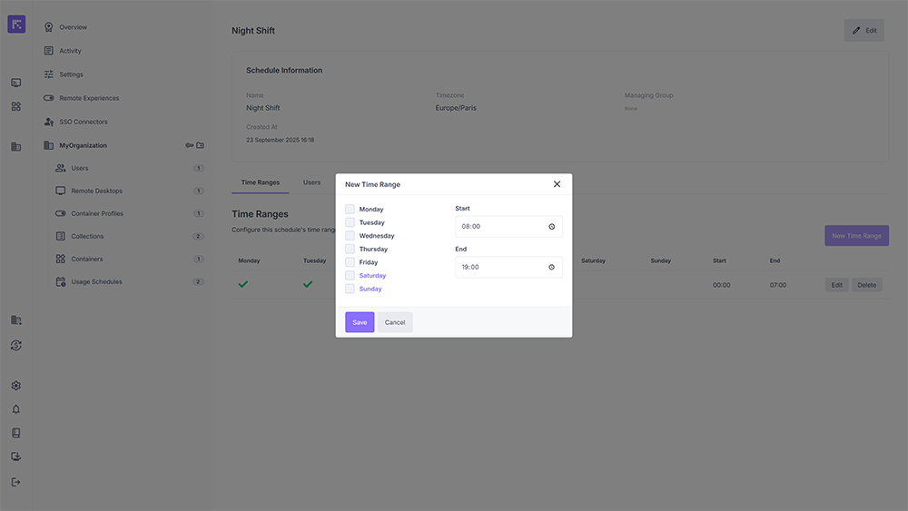Select the Sunday checkbox
The image size is (908, 511).
tap(350, 289)
